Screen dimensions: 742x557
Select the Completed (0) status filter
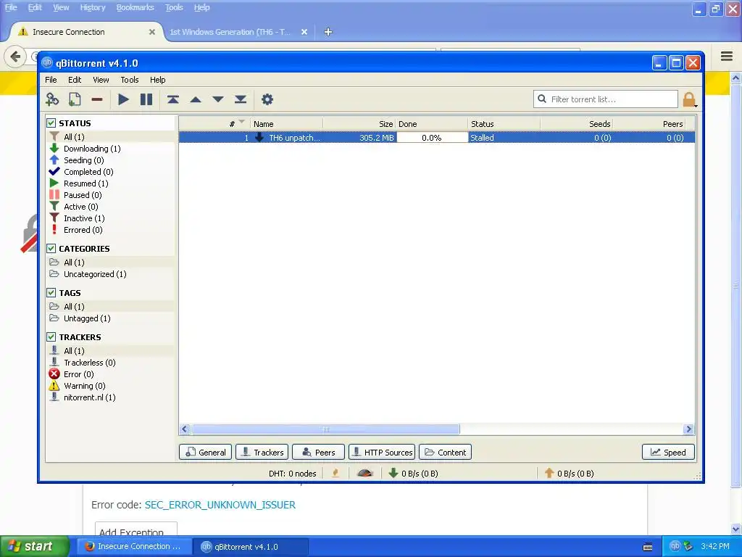pos(88,172)
